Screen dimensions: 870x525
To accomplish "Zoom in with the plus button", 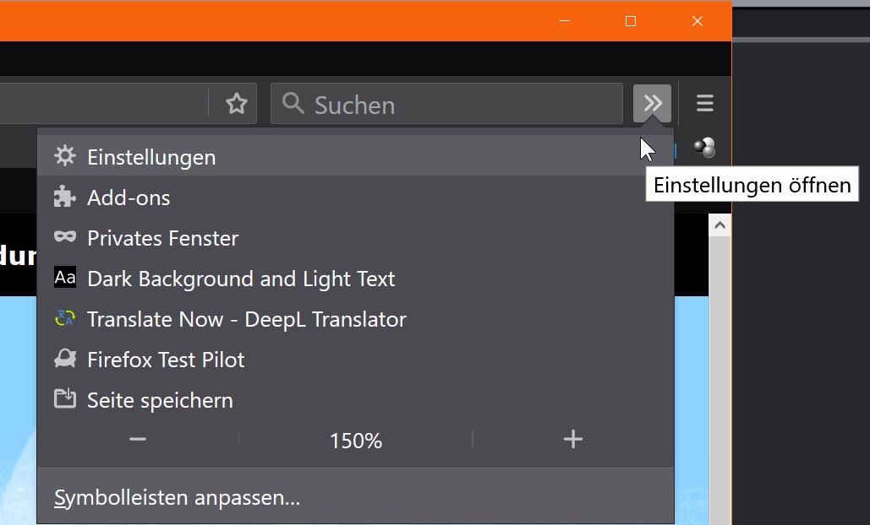I will (x=573, y=440).
